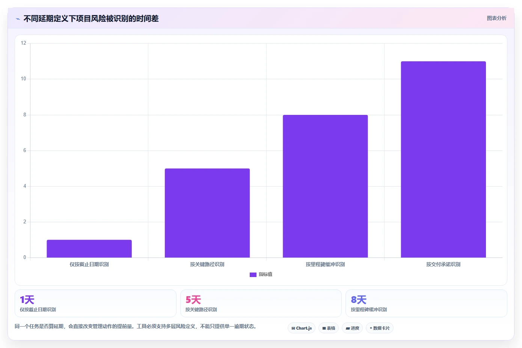Click the chart icon beside the title
This screenshot has width=522, height=348.
(x=18, y=19)
